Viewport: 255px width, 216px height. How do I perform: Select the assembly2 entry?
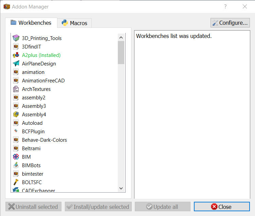click(34, 98)
